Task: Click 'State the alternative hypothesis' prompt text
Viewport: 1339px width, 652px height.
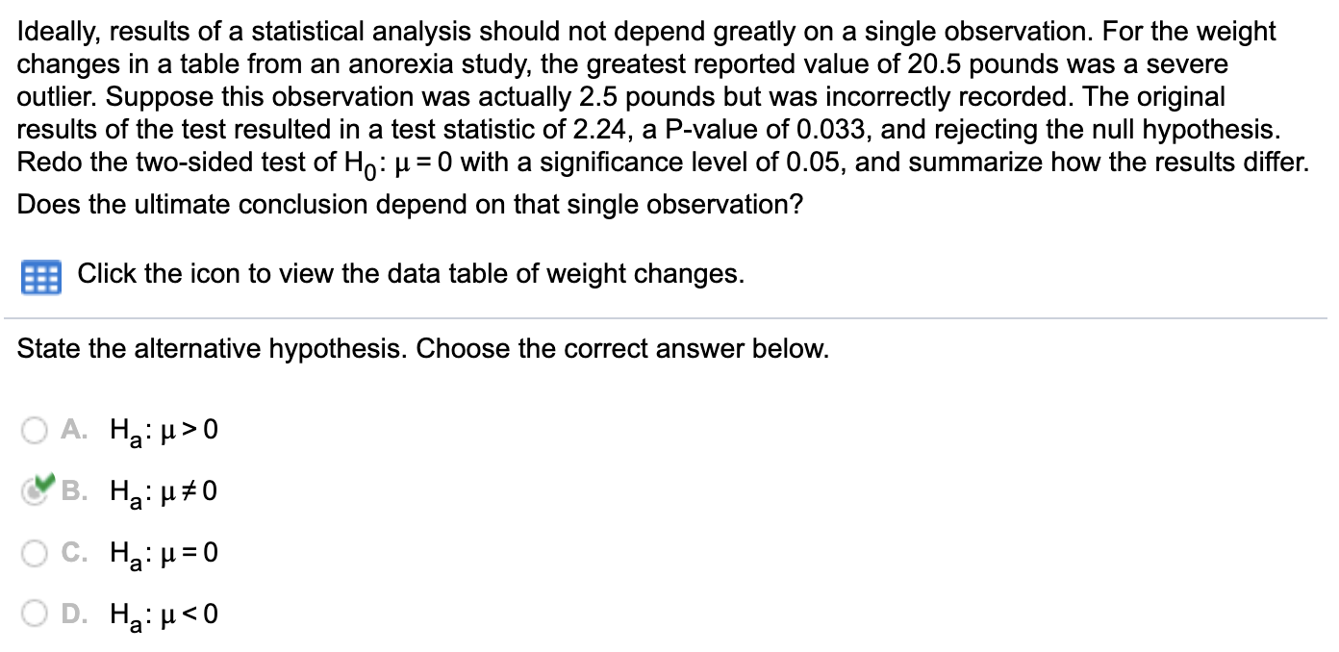Action: [x=422, y=348]
